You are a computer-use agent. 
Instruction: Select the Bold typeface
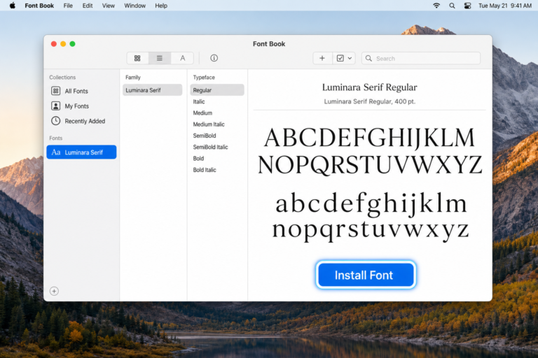click(x=198, y=159)
